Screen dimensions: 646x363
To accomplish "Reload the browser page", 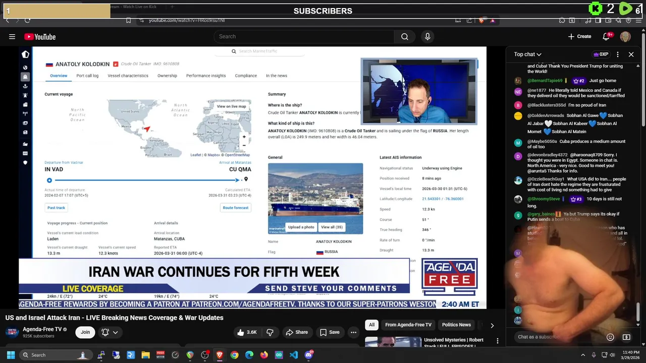I will point(27,20).
